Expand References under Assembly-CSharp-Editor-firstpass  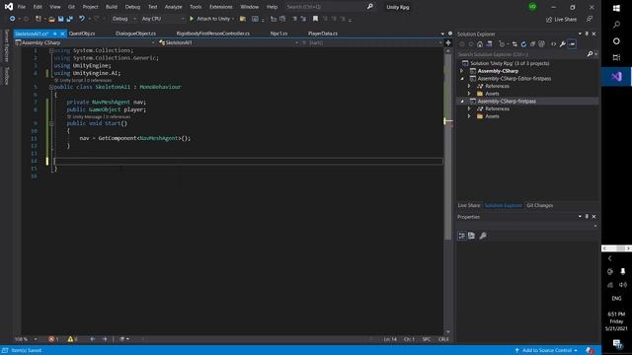coord(469,86)
